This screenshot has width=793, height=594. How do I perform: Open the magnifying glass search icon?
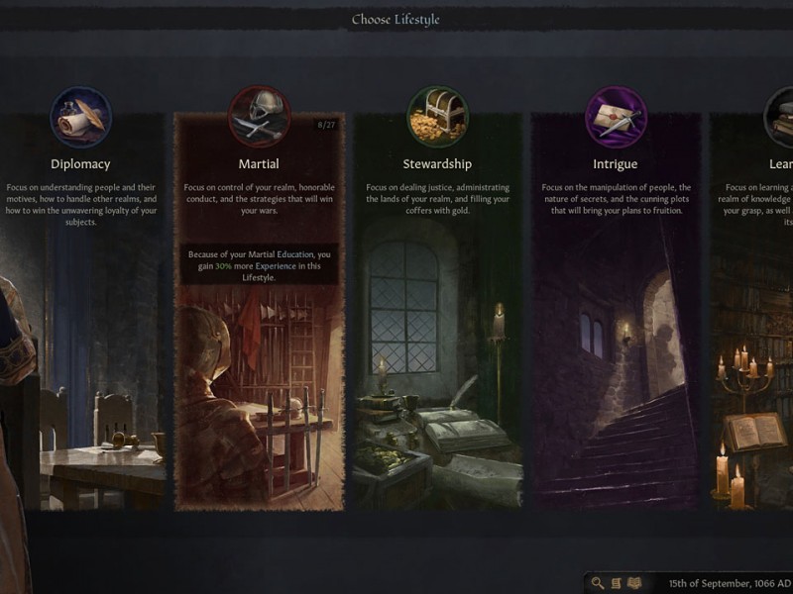pyautogui.click(x=598, y=583)
